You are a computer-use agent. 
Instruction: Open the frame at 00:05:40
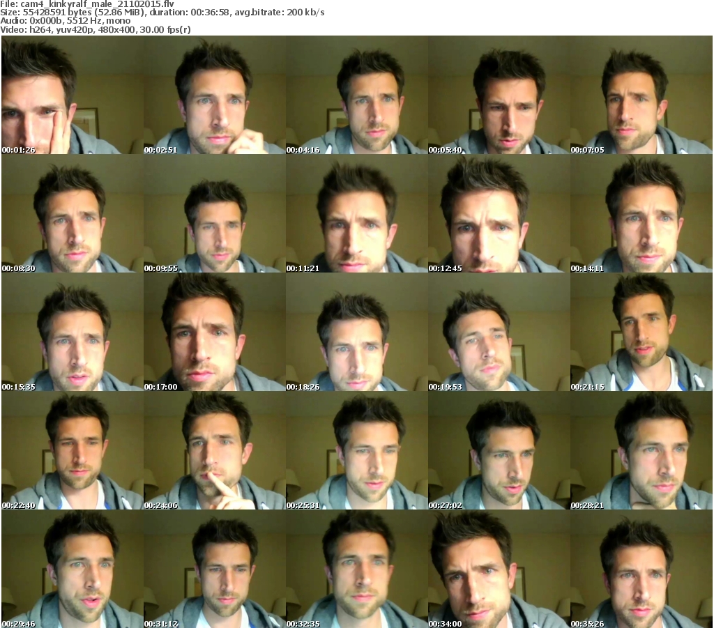(499, 95)
